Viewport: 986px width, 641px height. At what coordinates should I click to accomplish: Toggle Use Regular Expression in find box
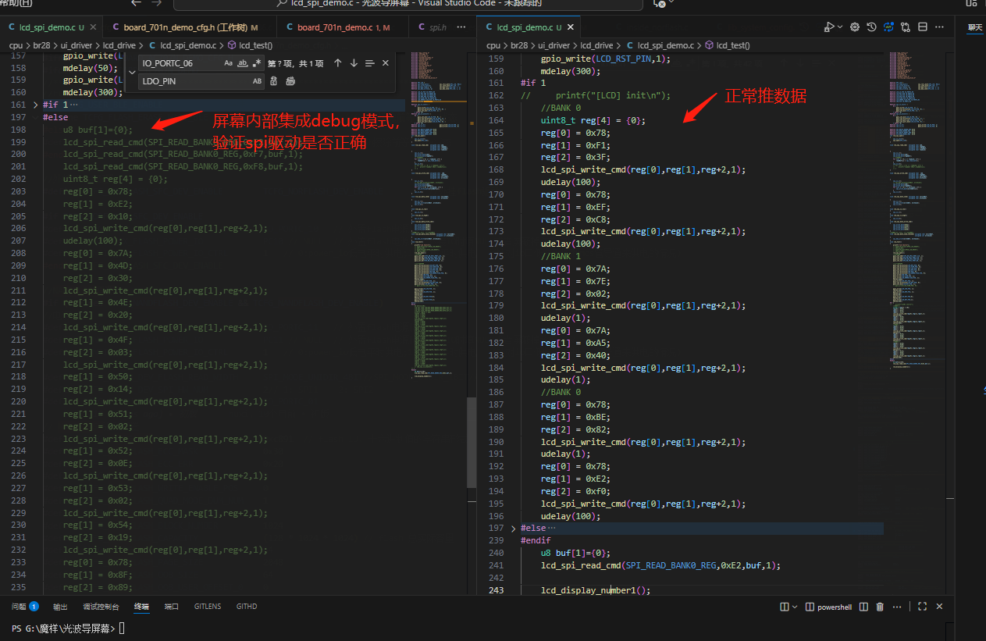pos(256,62)
